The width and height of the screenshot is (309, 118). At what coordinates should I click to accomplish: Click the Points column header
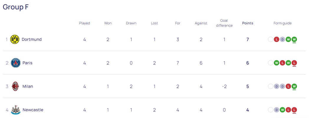[x=248, y=23]
